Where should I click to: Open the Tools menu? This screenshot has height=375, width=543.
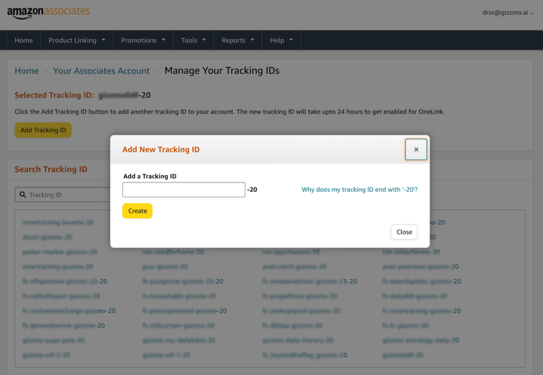194,40
